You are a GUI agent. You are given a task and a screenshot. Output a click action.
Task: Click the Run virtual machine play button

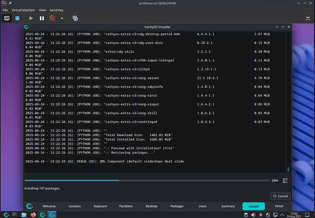[x=31, y=18]
